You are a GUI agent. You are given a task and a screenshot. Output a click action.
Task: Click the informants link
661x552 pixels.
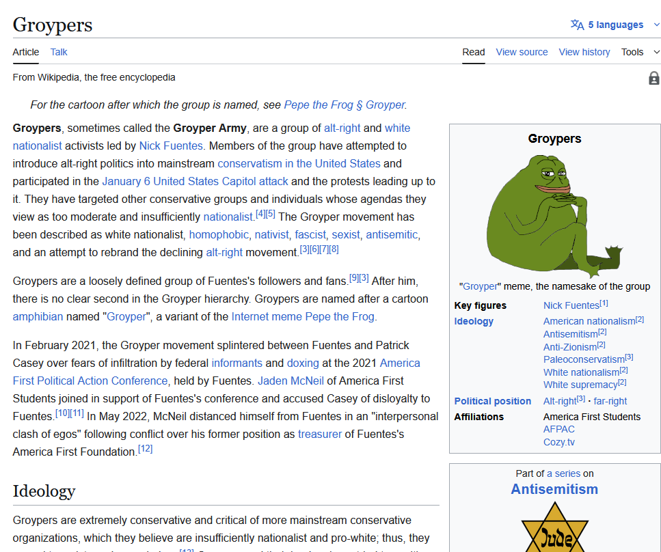click(x=237, y=363)
